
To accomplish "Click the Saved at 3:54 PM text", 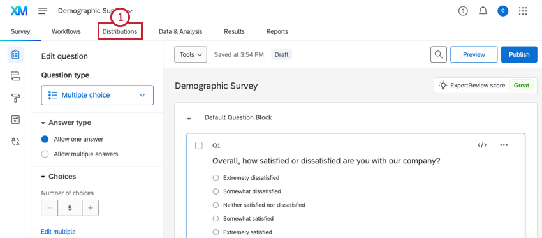I will 239,54.
